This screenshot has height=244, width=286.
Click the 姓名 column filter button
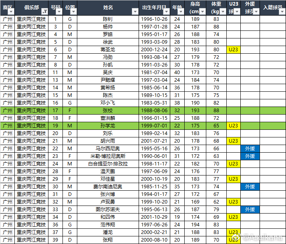tap(135, 12)
